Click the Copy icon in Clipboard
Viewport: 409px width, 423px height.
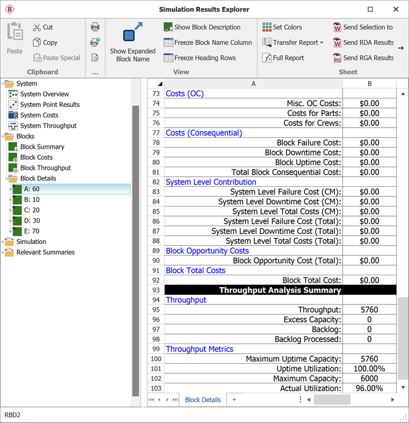tap(37, 43)
